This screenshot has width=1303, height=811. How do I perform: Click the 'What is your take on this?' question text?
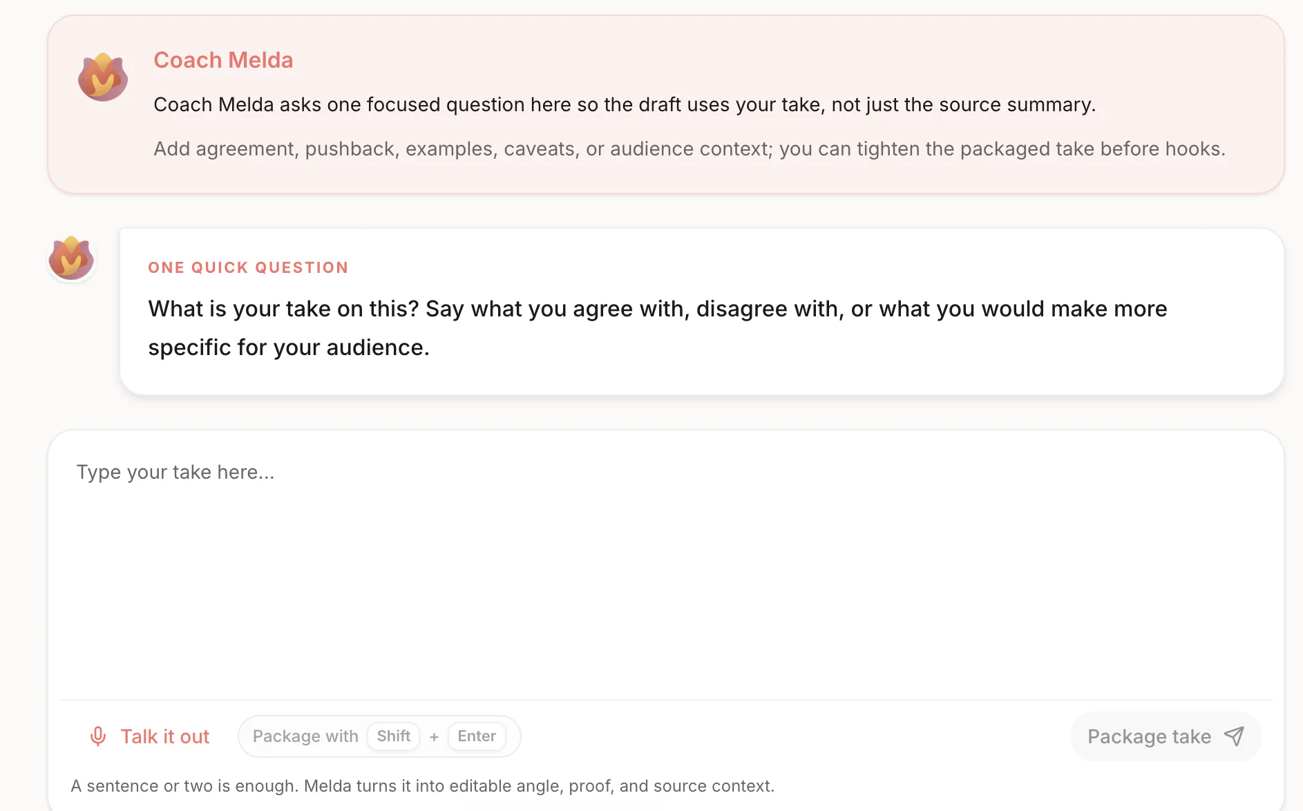pos(283,309)
